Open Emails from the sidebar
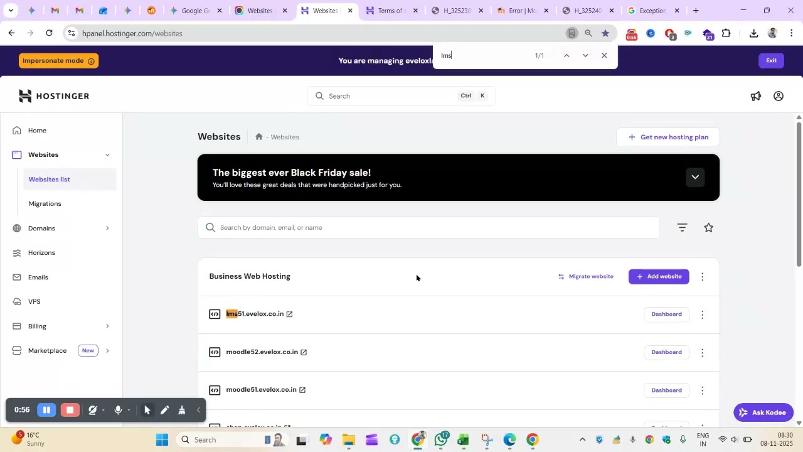803x452 pixels. coord(38,277)
